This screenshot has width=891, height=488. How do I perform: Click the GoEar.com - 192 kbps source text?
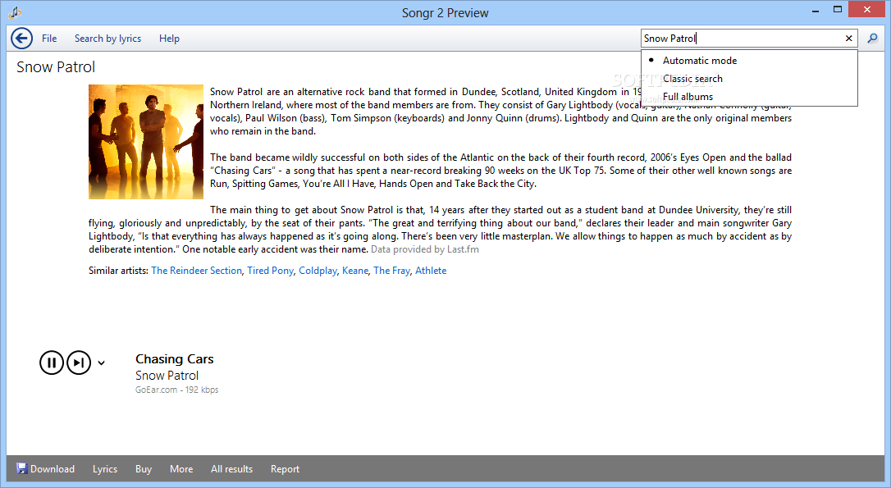tap(176, 390)
